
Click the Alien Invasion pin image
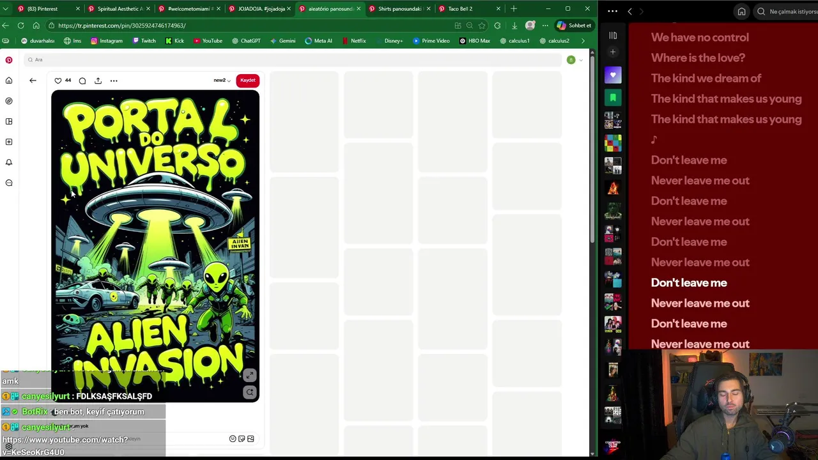click(x=155, y=246)
